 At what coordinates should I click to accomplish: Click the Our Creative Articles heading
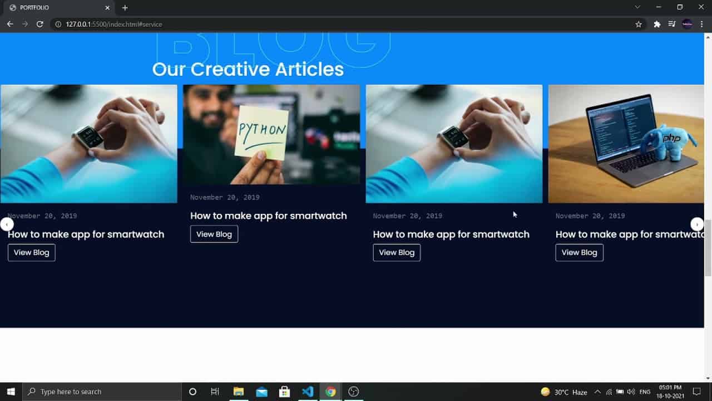248,69
